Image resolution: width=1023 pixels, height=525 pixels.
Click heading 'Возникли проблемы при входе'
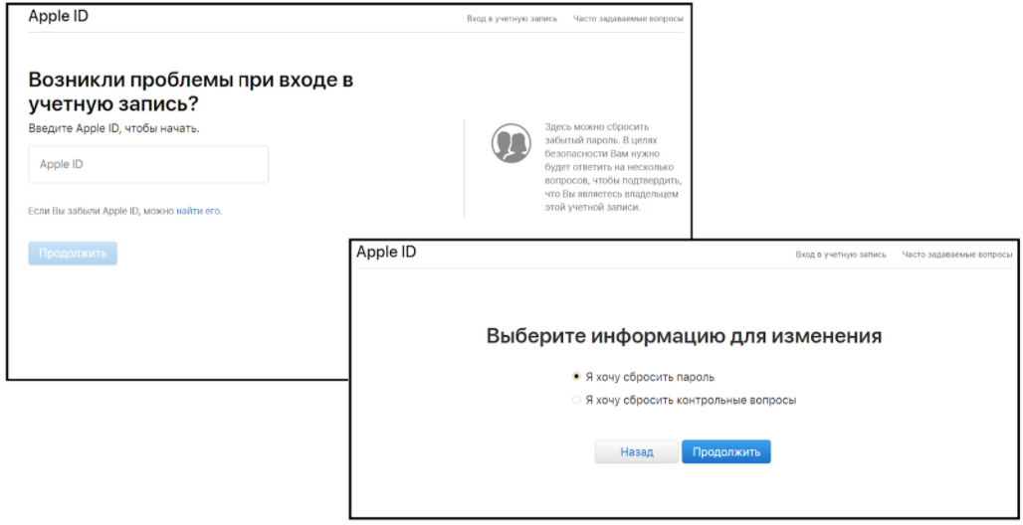coord(190,91)
